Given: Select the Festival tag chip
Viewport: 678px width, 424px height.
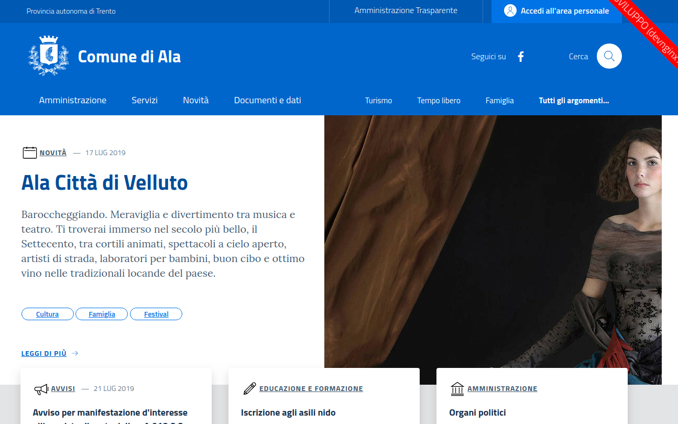Looking at the screenshot, I should pos(156,314).
